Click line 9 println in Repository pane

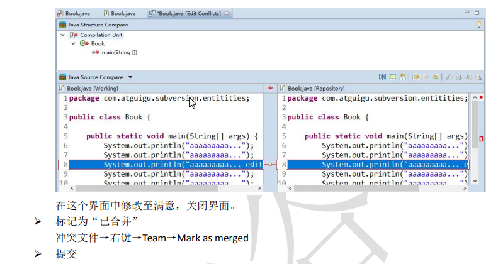[395, 174]
